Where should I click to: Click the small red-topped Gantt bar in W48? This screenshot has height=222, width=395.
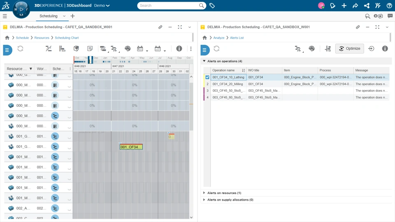point(171,136)
